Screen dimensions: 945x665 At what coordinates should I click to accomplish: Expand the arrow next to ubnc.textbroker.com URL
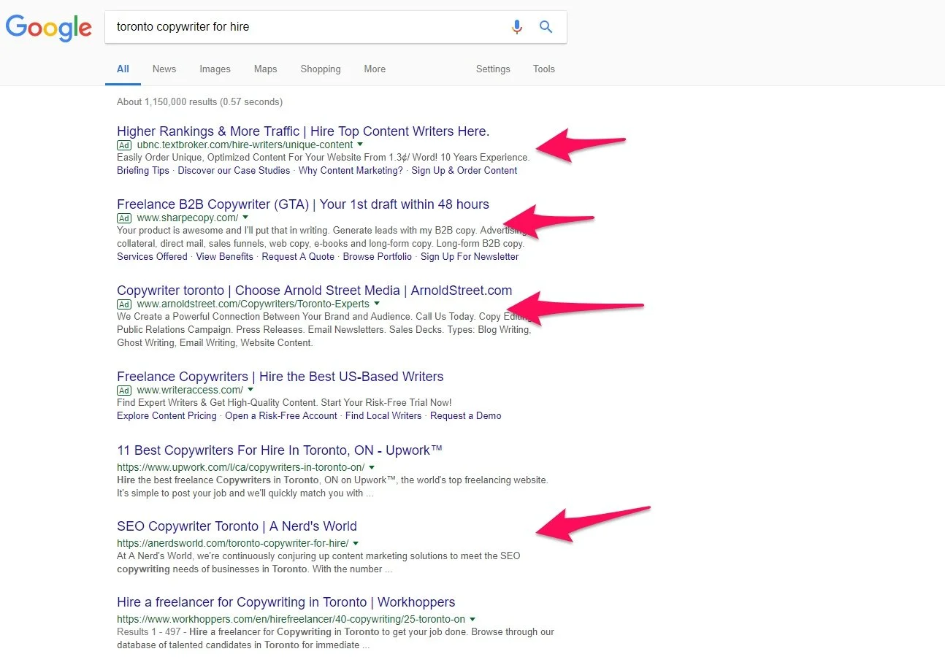coord(360,145)
